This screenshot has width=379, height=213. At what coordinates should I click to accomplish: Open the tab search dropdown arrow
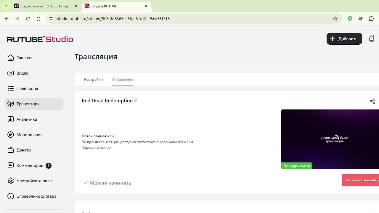point(6,6)
